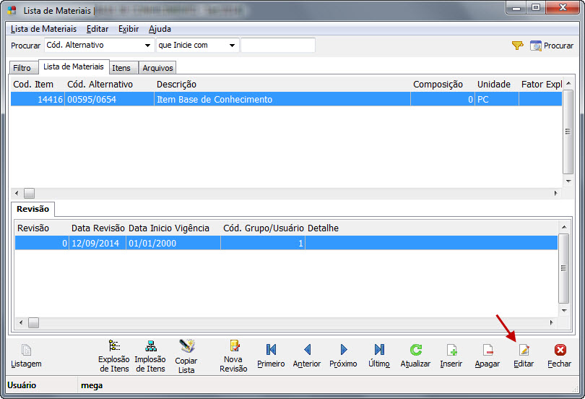Image resolution: width=585 pixels, height=399 pixels.
Task: Switch to the Arquivos tab
Action: point(157,68)
